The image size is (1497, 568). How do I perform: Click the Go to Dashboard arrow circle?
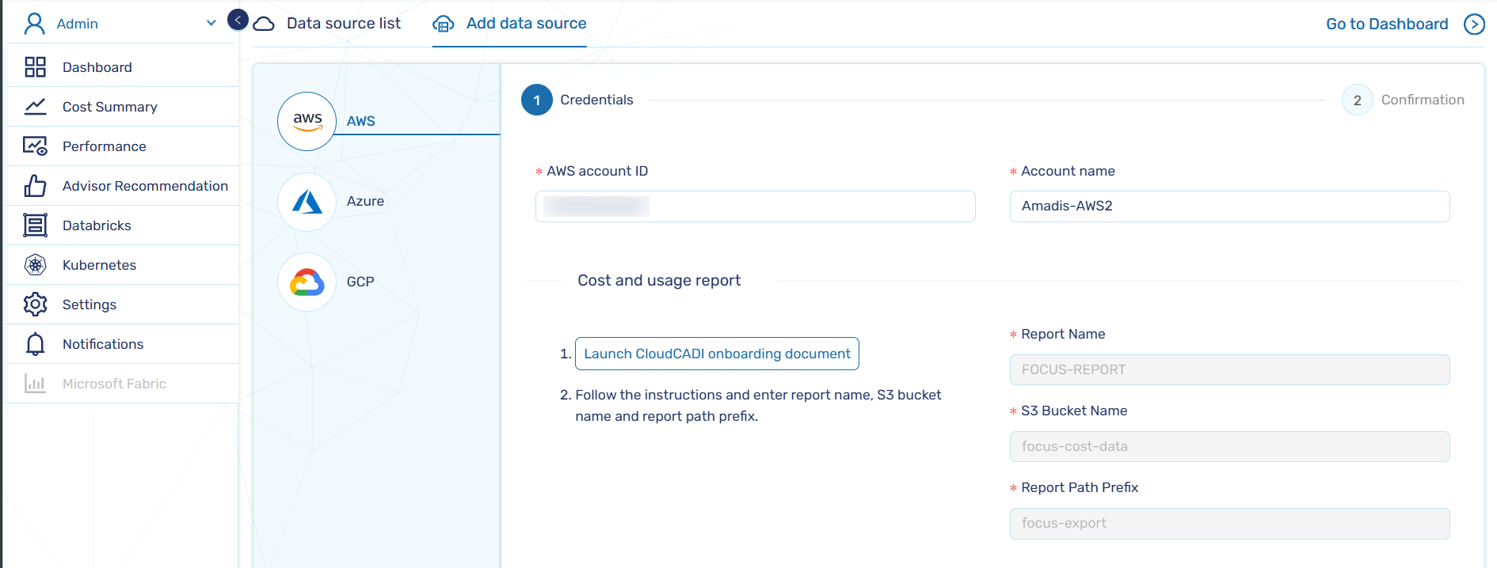[1474, 25]
